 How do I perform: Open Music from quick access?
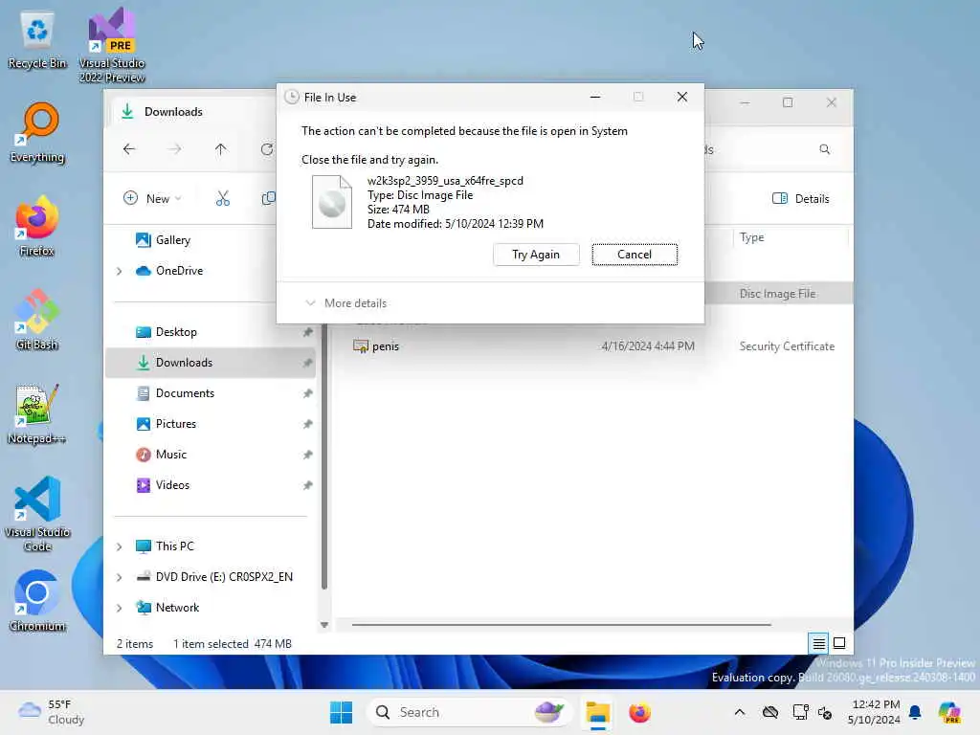coord(211,455)
